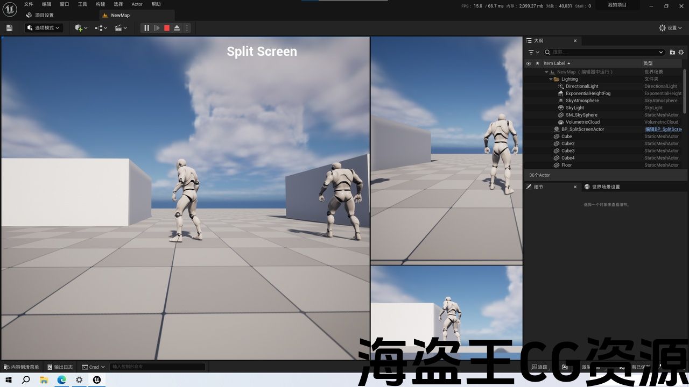Switch to the 世界场景设置 tab

tap(606, 187)
